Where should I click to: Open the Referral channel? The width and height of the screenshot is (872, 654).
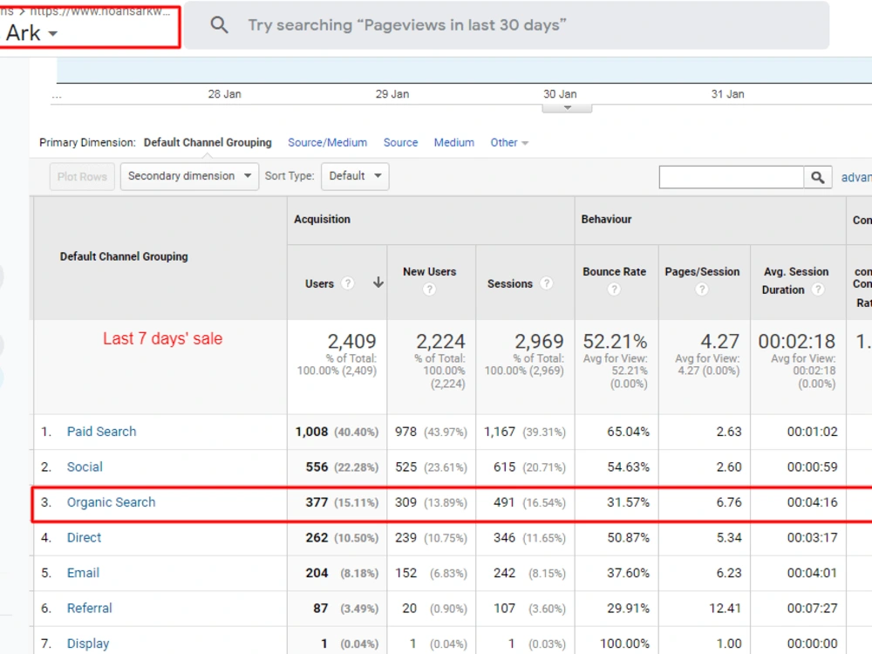90,608
